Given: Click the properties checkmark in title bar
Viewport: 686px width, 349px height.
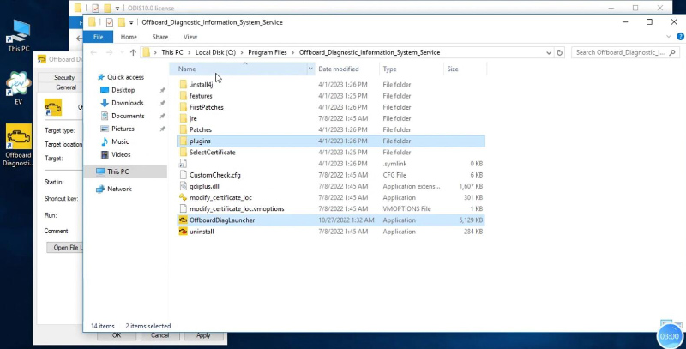Looking at the screenshot, I should coord(110,22).
